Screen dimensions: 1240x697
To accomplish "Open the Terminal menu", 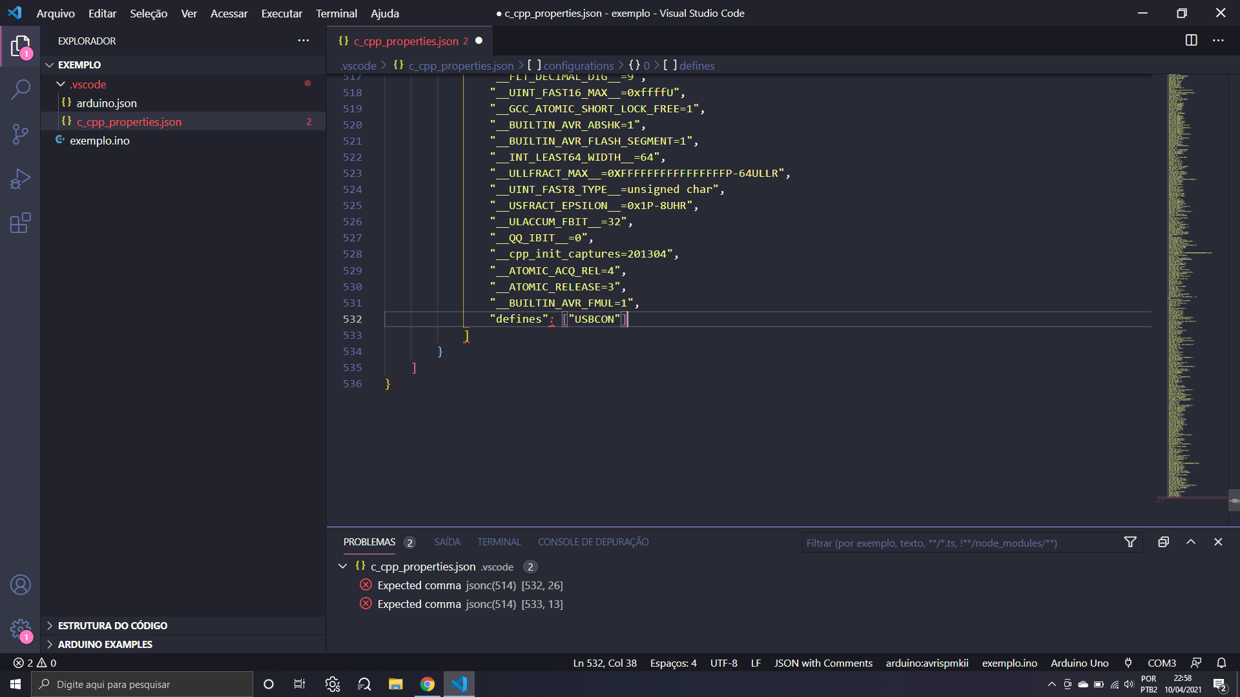I will pos(336,14).
